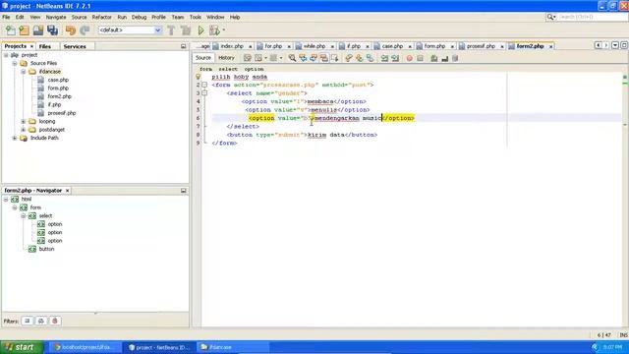Select button node in Navigator
629x354 pixels.
pos(46,249)
